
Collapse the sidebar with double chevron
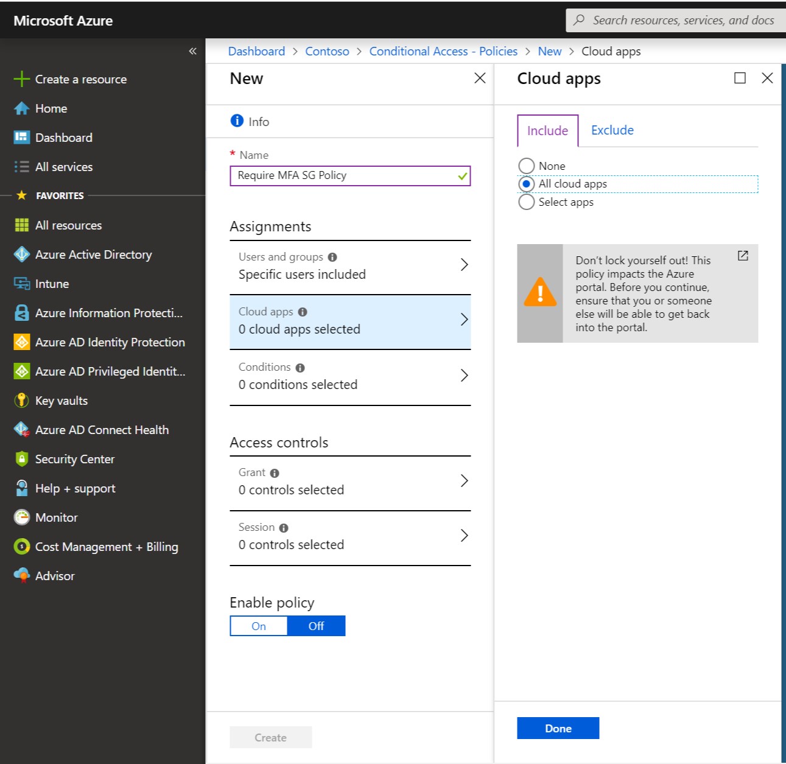click(x=192, y=51)
